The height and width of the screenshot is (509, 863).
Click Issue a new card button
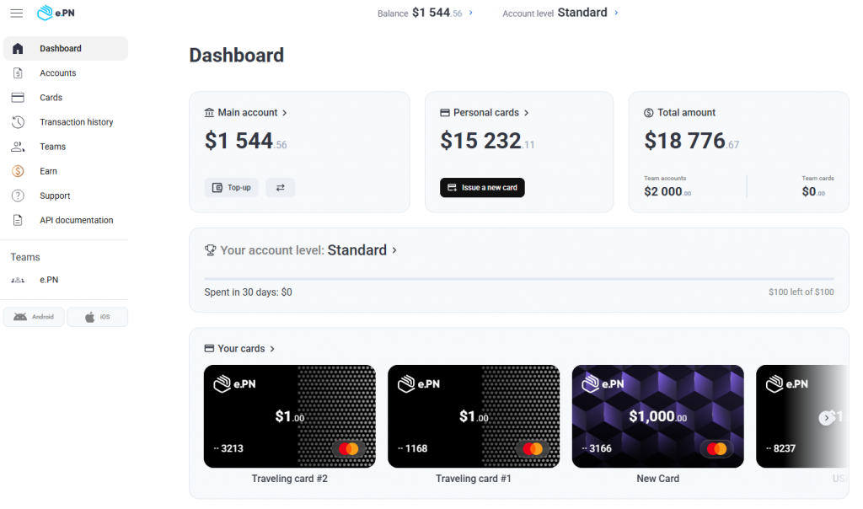coord(482,187)
